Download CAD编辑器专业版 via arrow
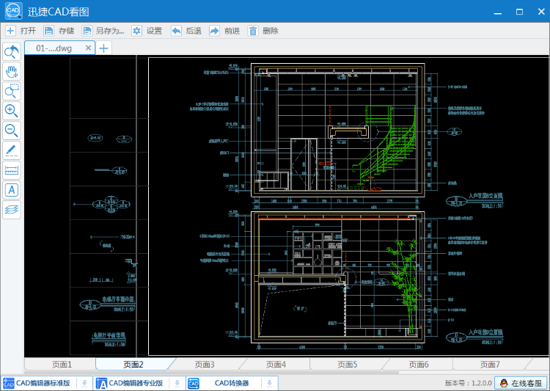 (x=177, y=383)
